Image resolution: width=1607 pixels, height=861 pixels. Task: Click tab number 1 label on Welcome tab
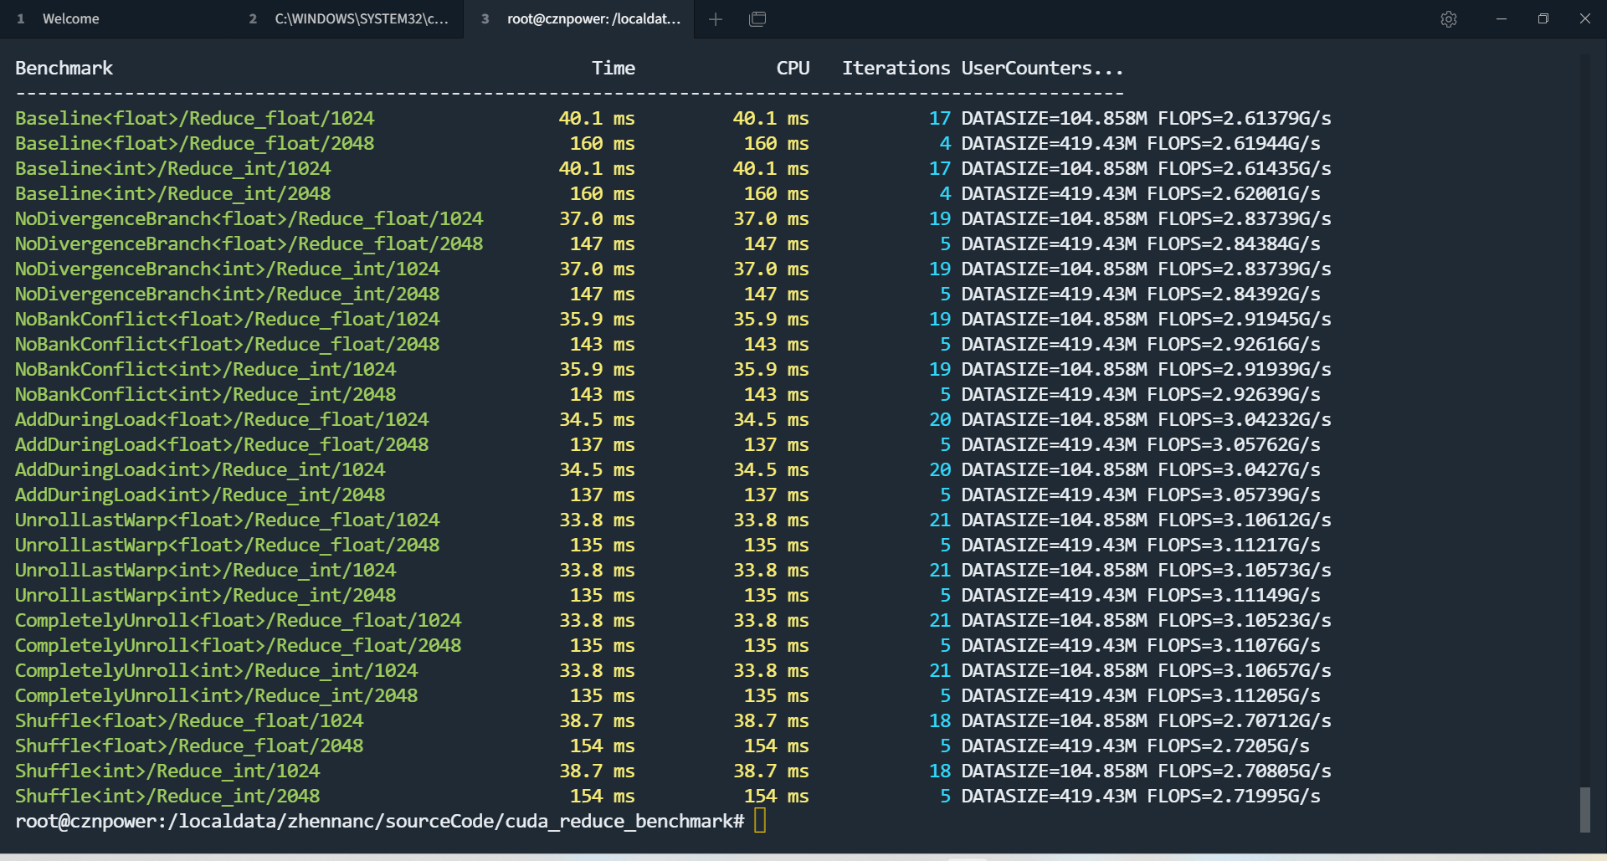coord(21,18)
